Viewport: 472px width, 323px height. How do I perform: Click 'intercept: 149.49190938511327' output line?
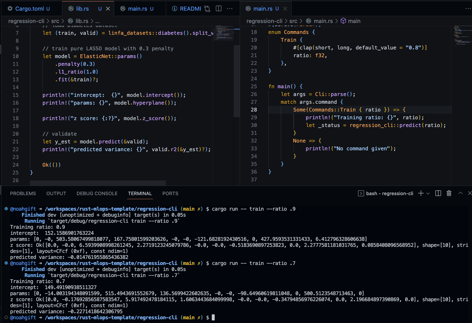(53, 287)
